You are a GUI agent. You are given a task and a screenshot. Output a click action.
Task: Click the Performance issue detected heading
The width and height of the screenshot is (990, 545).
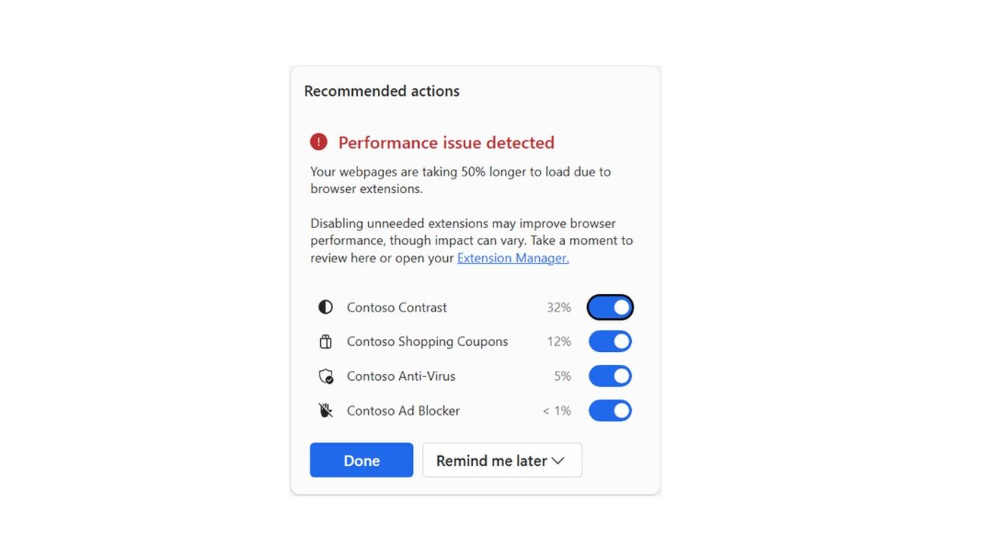coord(446,142)
